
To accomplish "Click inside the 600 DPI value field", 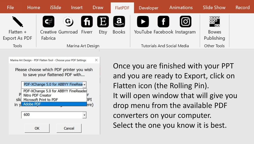I will pos(52,115).
